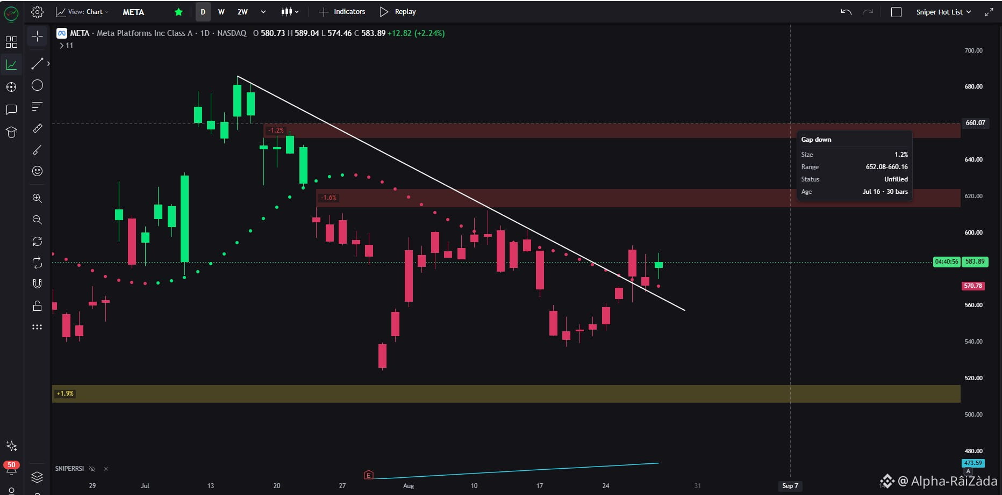Viewport: 1002px width, 495px height.
Task: Open alerts bell with 50 badge
Action: point(11,469)
